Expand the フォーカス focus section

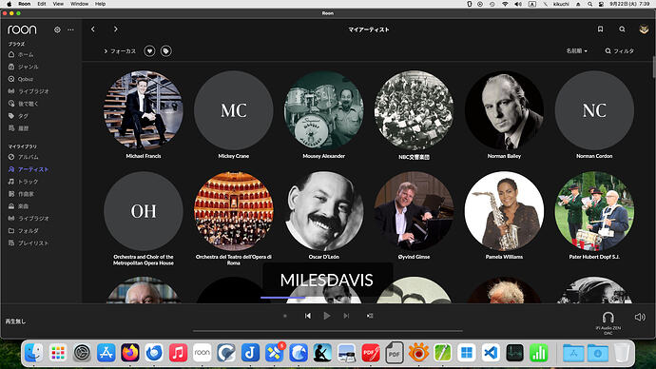coord(120,51)
